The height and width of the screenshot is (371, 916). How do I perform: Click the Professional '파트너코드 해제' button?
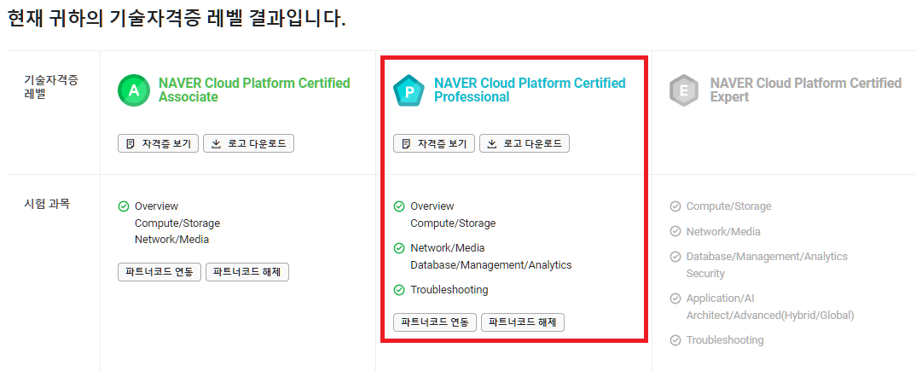click(x=523, y=322)
